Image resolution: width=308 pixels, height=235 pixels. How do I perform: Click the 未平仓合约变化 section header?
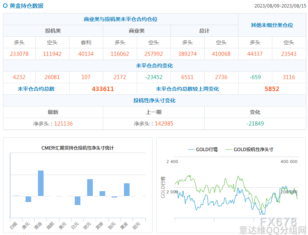point(154,66)
